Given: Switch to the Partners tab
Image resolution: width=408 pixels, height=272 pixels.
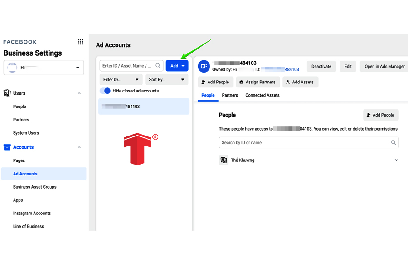Looking at the screenshot, I should [230, 95].
